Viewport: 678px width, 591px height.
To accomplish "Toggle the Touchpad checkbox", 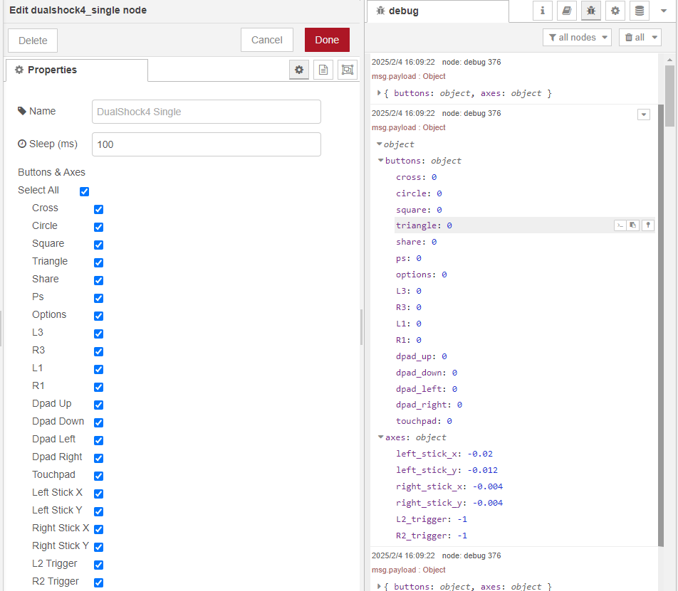I will [99, 476].
